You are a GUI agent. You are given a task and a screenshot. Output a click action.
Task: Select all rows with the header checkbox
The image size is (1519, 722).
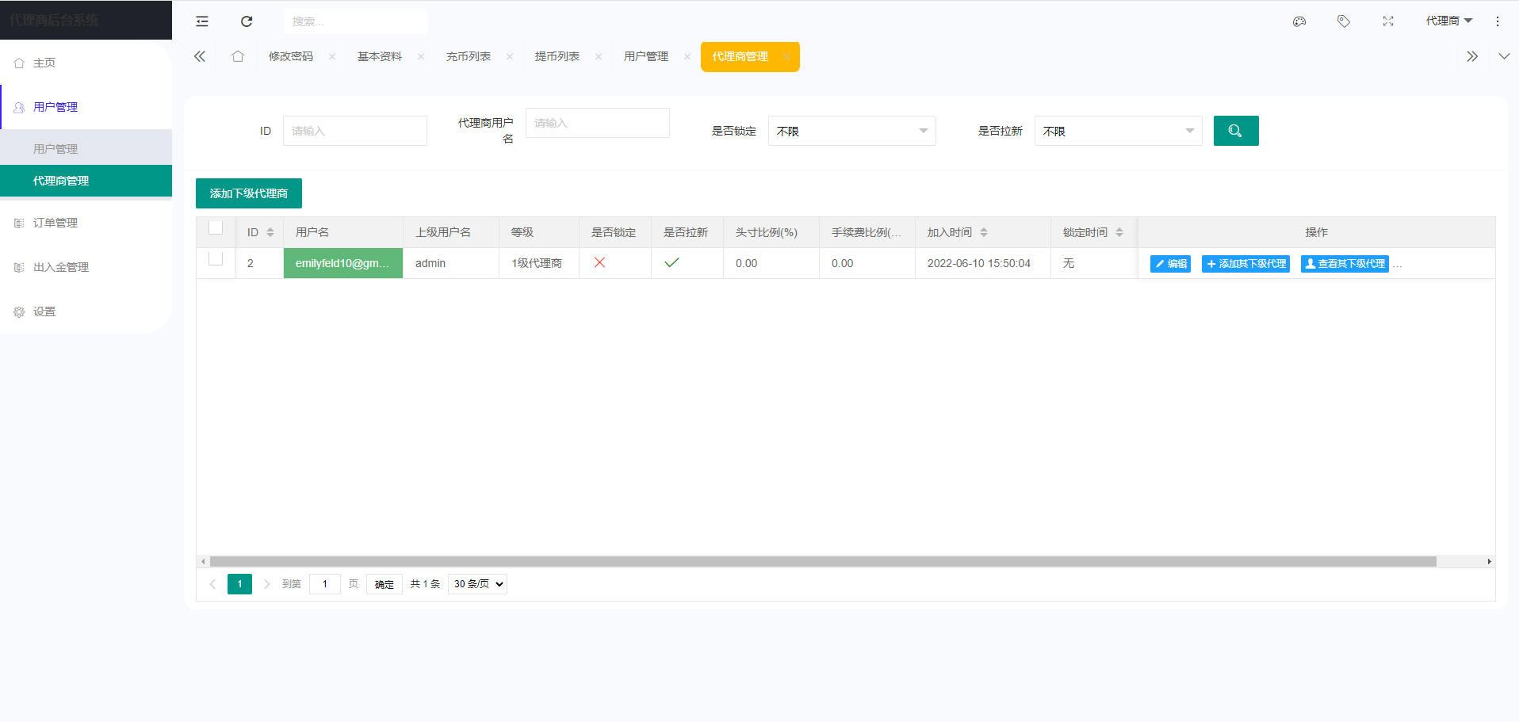(215, 227)
